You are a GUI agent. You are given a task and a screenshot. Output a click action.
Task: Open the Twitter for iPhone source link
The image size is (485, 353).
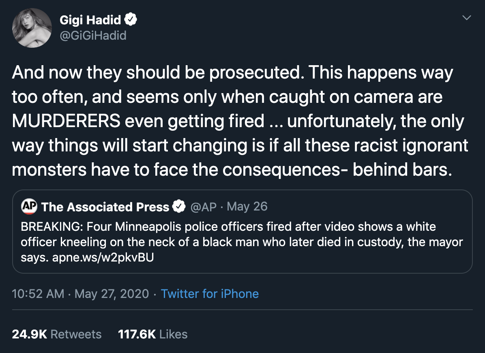click(x=210, y=293)
